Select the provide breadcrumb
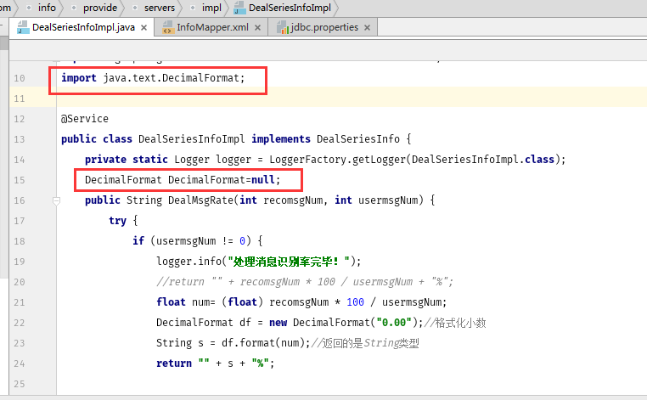647x400 pixels. click(100, 8)
